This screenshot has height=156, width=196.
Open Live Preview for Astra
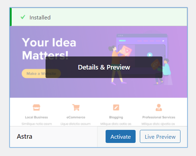coord(160,136)
